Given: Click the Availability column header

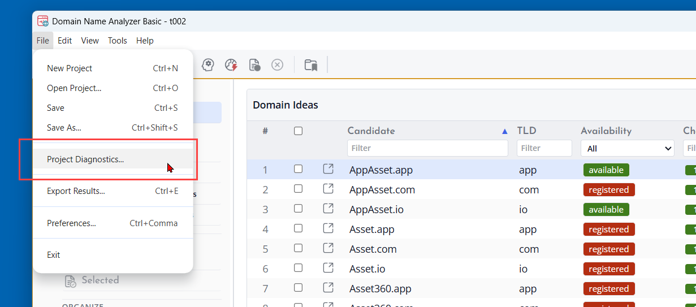Looking at the screenshot, I should point(606,131).
